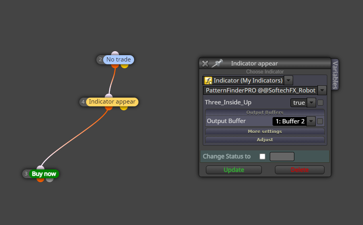Click the green Update button
The width and height of the screenshot is (363, 225).
pos(234,170)
